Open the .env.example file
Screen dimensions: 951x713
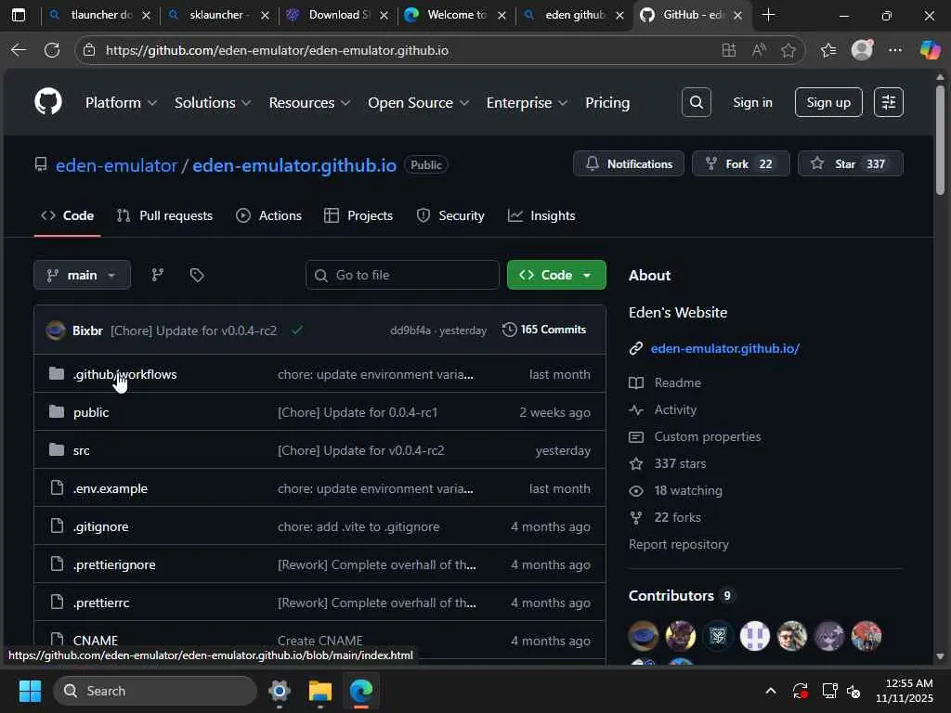click(111, 488)
